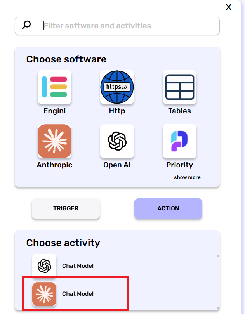Select the Engini software icon
The image size is (245, 314).
click(54, 87)
